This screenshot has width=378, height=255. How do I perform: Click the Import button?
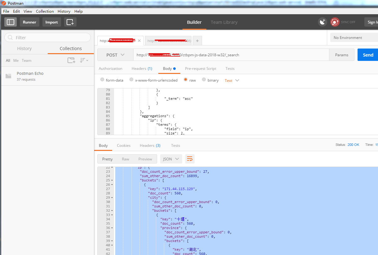point(51,22)
